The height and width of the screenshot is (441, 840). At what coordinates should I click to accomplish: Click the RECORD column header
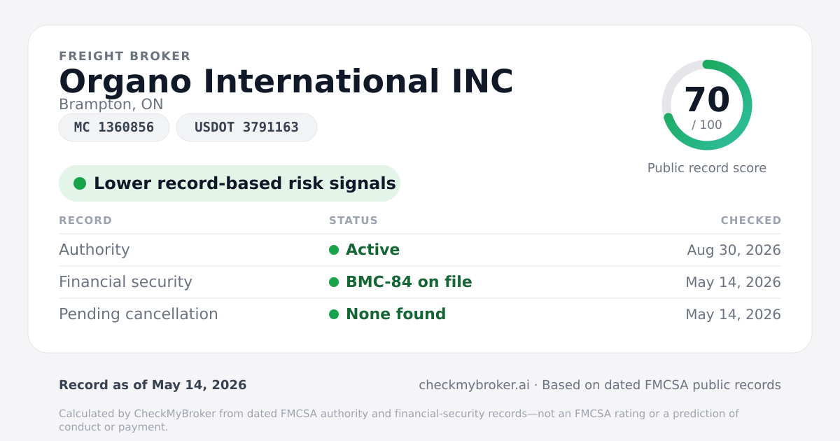tap(85, 220)
